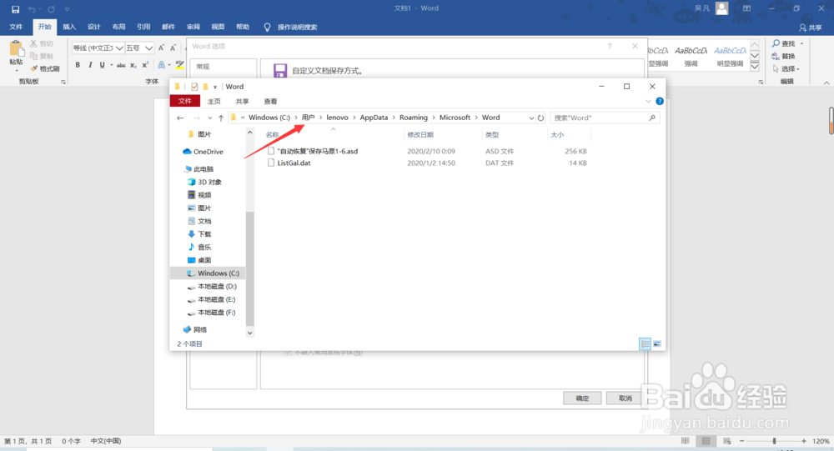834x451 pixels.
Task: Open the clipboard group dialog launcher
Action: click(x=63, y=82)
